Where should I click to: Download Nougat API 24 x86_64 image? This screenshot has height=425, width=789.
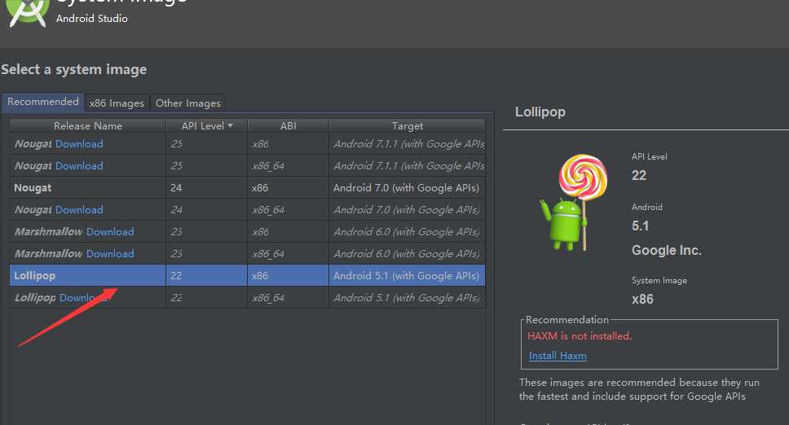[80, 210]
